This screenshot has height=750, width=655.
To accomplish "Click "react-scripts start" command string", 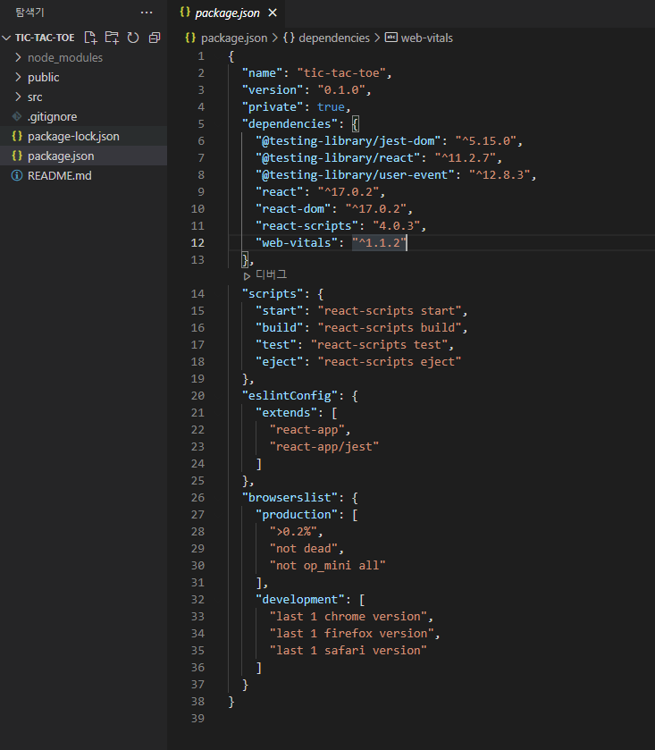I will coord(390,311).
